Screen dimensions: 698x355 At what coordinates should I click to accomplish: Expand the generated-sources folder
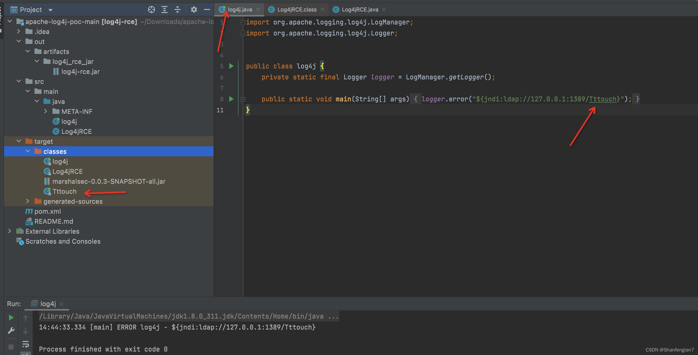pos(27,201)
